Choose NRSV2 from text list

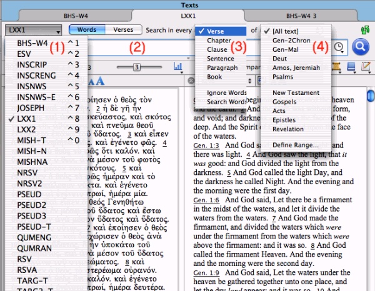click(x=46, y=184)
